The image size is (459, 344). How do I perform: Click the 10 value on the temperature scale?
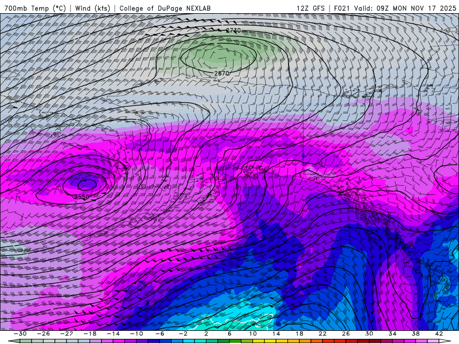pos(253,334)
